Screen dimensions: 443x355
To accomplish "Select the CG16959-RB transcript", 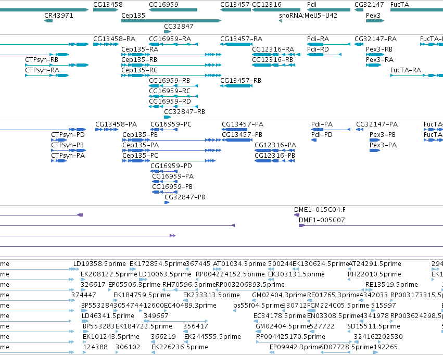I will click(x=173, y=85).
